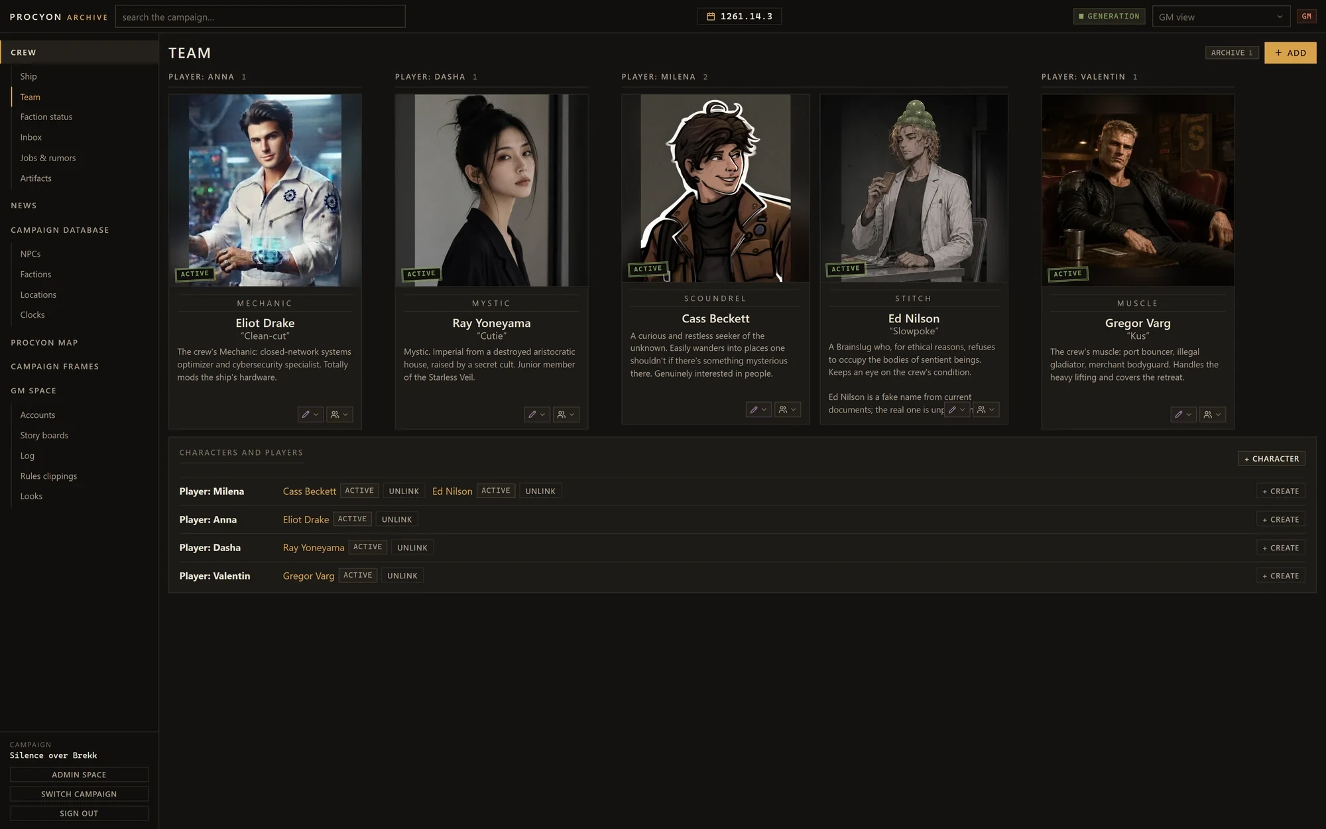Open CAMPAIGN FRAMES sidebar section

tap(55, 367)
